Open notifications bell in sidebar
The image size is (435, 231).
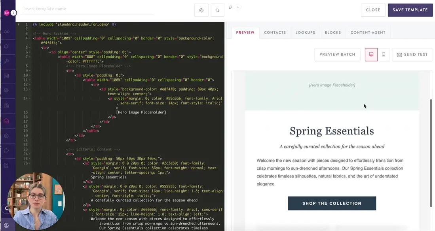tap(6, 46)
